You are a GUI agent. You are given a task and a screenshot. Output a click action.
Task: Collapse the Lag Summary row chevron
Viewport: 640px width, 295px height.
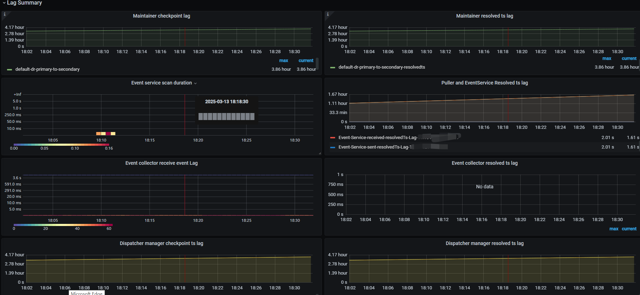(x=4, y=3)
